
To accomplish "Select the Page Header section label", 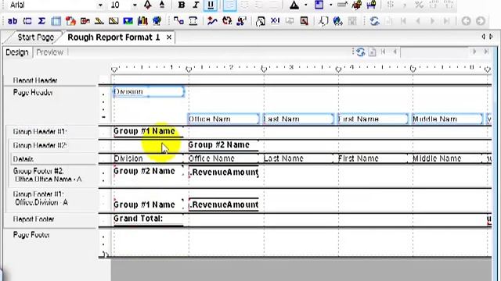I will (33, 92).
